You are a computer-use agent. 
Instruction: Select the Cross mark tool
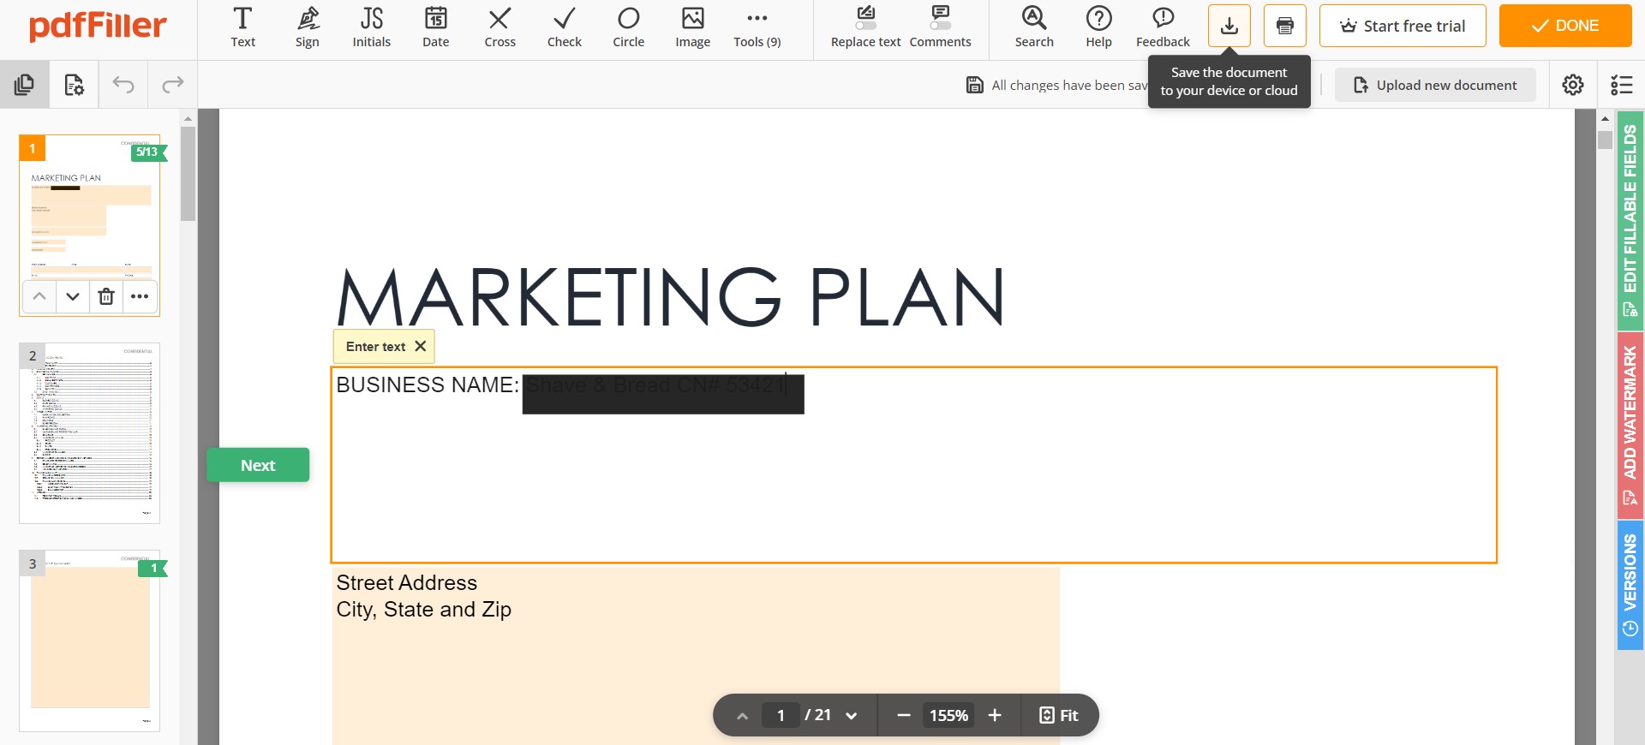click(x=499, y=27)
